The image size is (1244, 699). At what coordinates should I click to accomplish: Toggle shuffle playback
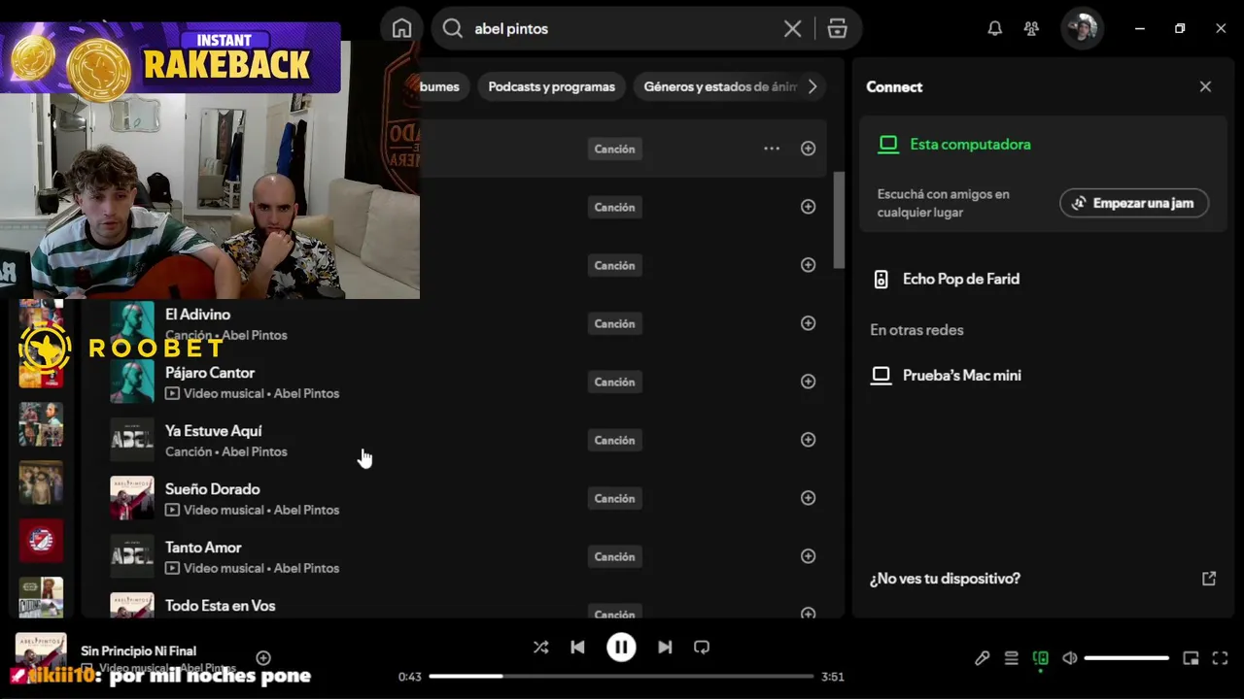(541, 648)
